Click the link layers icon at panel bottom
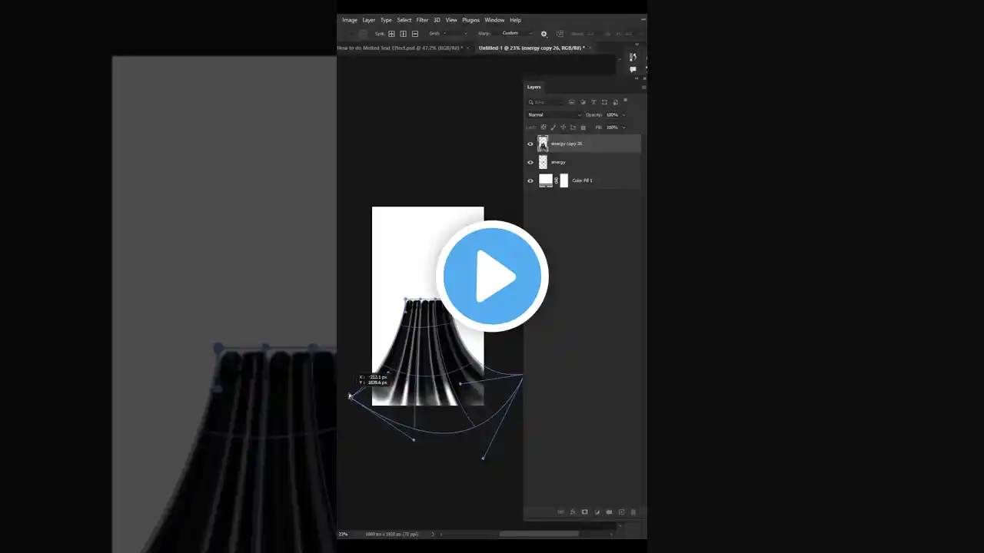Screen dimensions: 984x553 point(560,512)
